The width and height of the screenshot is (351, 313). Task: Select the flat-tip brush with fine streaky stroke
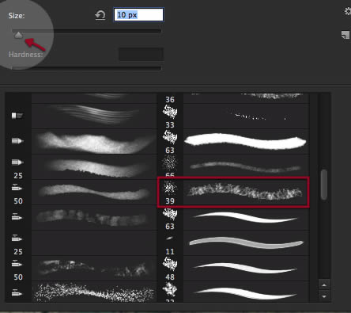point(81,116)
